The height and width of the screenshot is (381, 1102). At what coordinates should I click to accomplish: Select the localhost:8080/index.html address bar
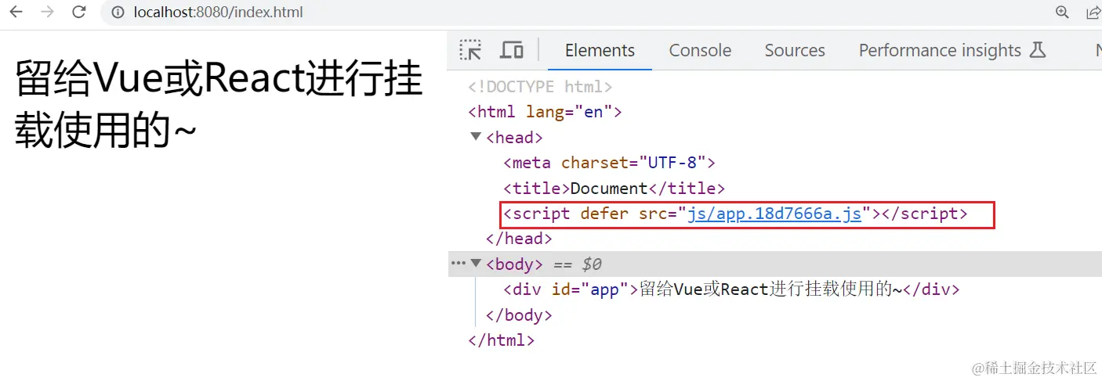point(219,13)
